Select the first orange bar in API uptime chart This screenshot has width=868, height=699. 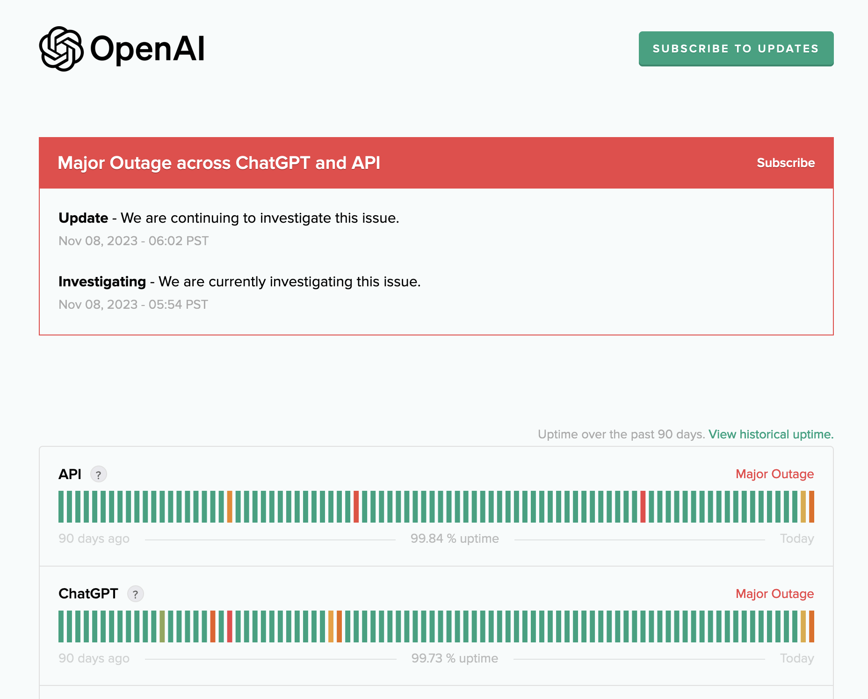click(x=230, y=507)
